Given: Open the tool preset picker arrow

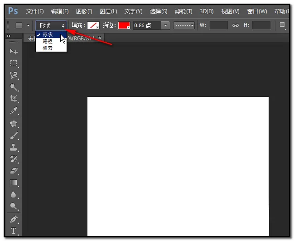Looking at the screenshot, I should pyautogui.click(x=28, y=25).
